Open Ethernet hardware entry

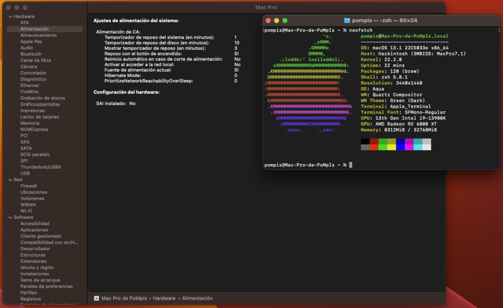tap(30, 86)
